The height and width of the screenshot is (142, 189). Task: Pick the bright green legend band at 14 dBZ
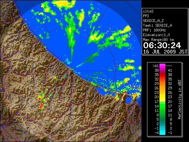point(162,106)
